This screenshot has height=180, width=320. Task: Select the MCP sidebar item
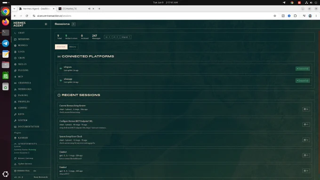(20, 77)
